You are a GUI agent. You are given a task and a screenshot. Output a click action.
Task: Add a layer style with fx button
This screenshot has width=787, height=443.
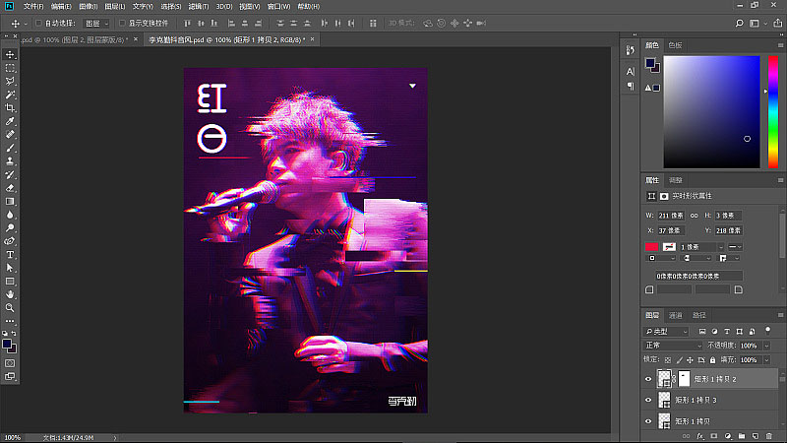pos(700,436)
